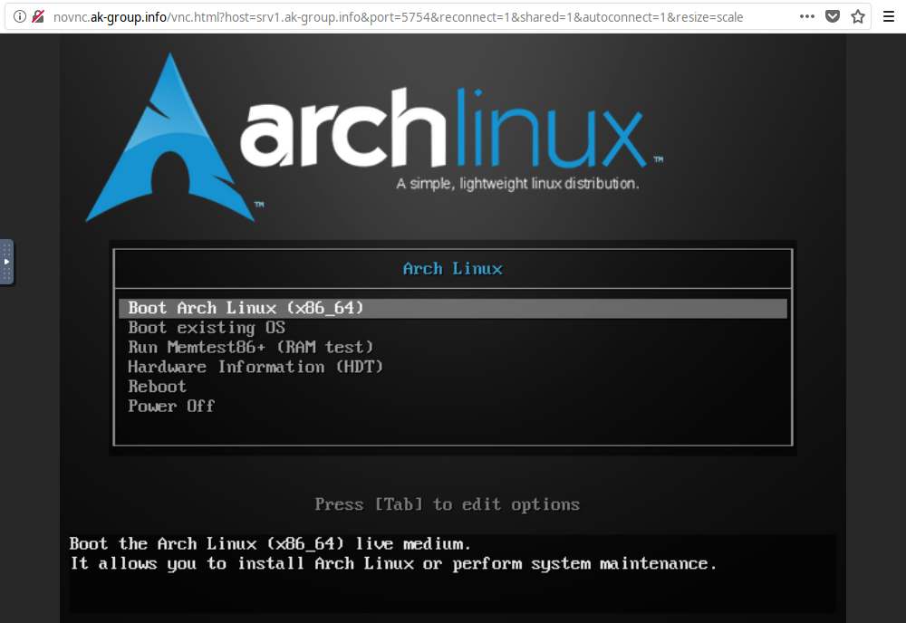The height and width of the screenshot is (623, 906).
Task: Click the insecure connection padlock icon
Action: click(x=38, y=15)
